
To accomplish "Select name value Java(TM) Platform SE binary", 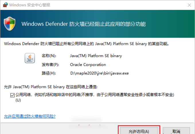I will pyautogui.click(x=96, y=56).
